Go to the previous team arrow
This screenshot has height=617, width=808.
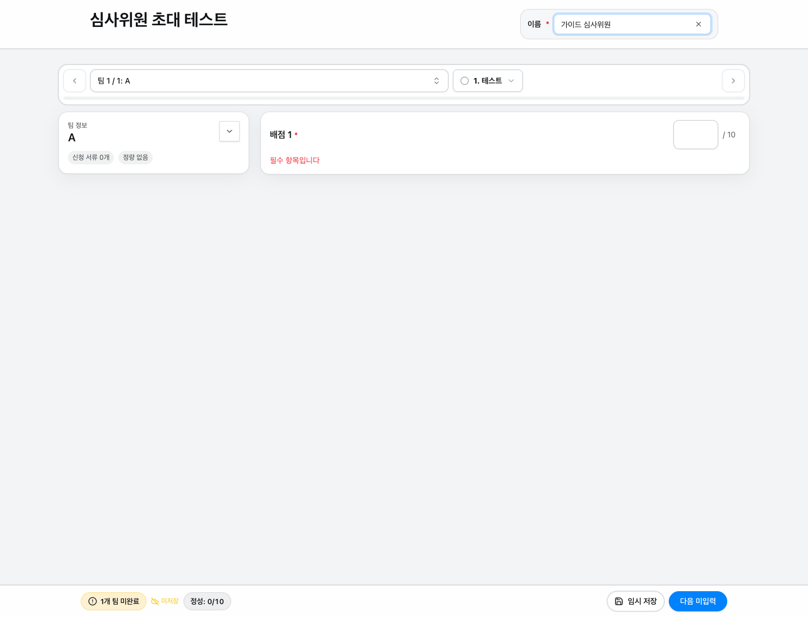click(x=75, y=81)
